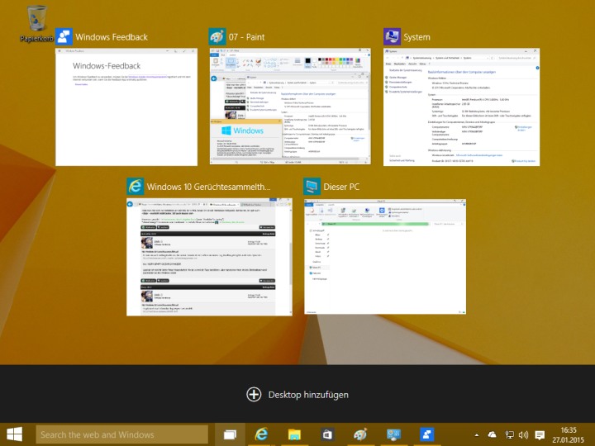Click the Dieser PC monitor icon in header
The image size is (595, 446).
pyautogui.click(x=312, y=186)
